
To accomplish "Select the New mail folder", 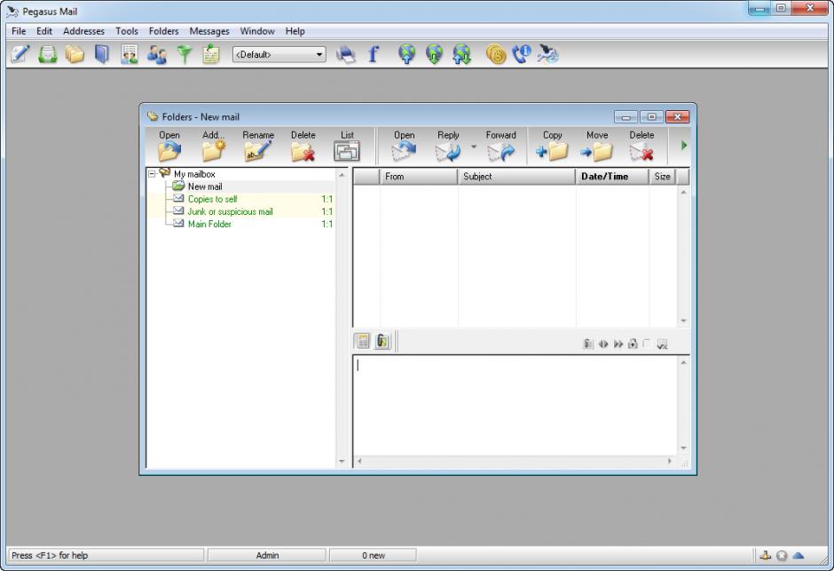I will click(205, 186).
